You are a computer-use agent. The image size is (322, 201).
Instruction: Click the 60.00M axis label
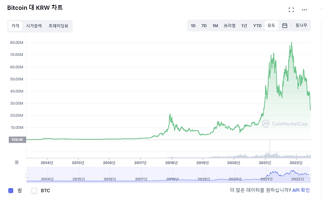point(17,67)
